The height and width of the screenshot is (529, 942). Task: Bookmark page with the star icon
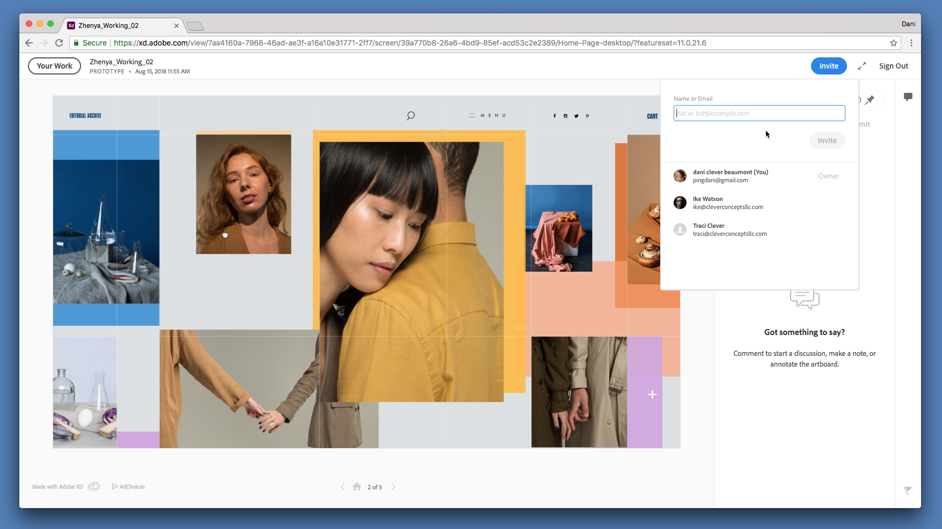pyautogui.click(x=893, y=43)
